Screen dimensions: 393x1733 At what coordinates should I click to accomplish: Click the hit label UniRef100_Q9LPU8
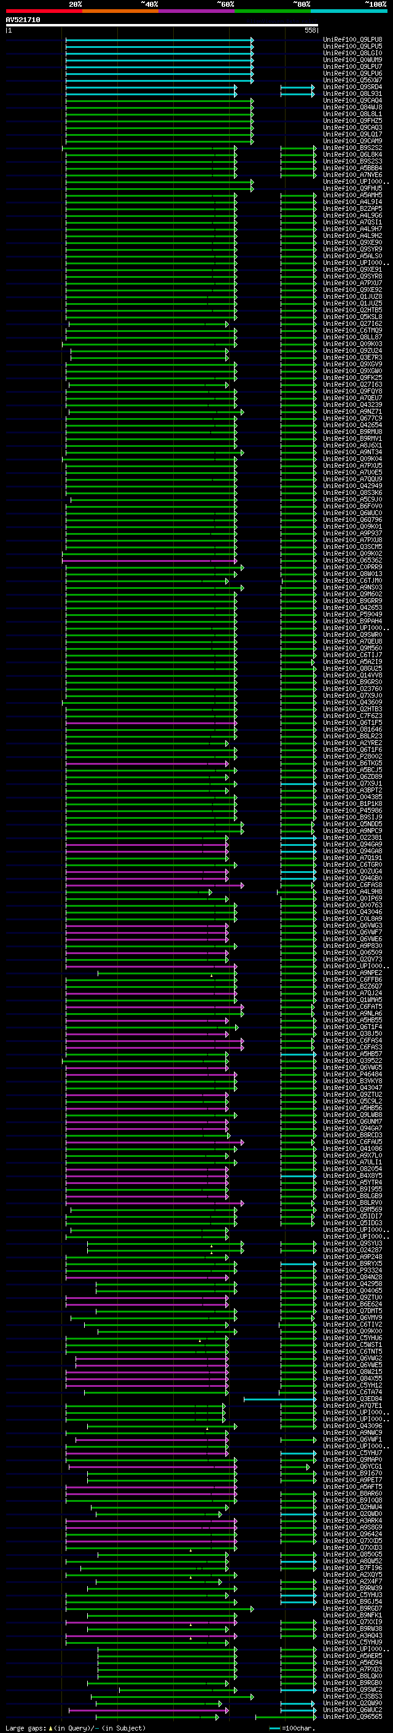pos(352,40)
